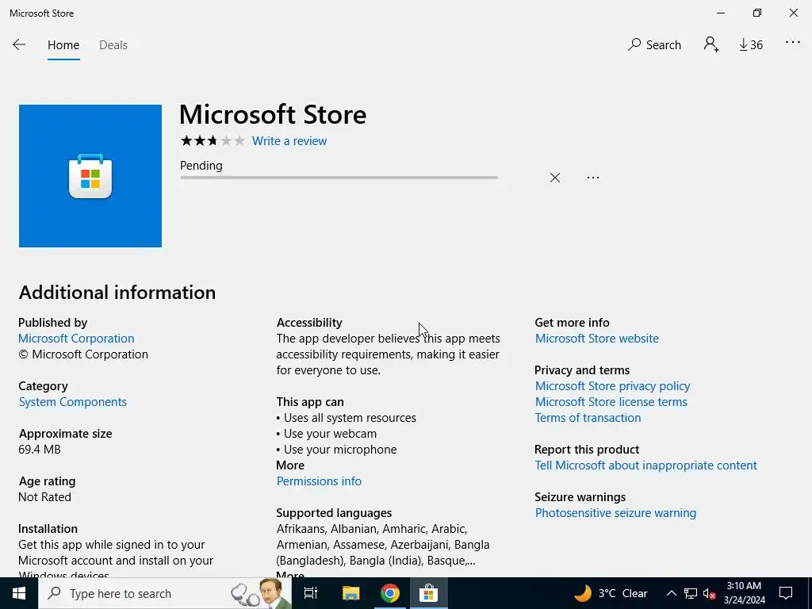Open Task View in the taskbar
The height and width of the screenshot is (609, 812).
(310, 593)
